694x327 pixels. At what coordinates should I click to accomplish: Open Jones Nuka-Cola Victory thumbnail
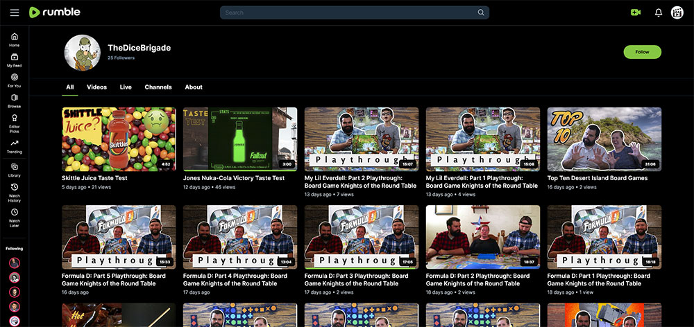240,139
